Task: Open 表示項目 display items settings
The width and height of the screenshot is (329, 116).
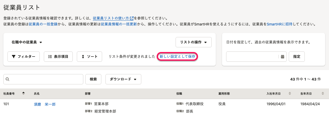Action: tap(58, 57)
